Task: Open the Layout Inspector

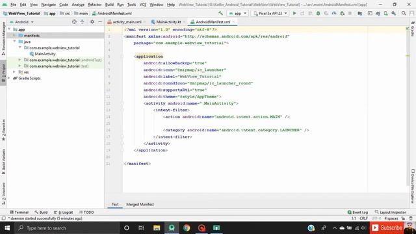Action: click(390, 213)
